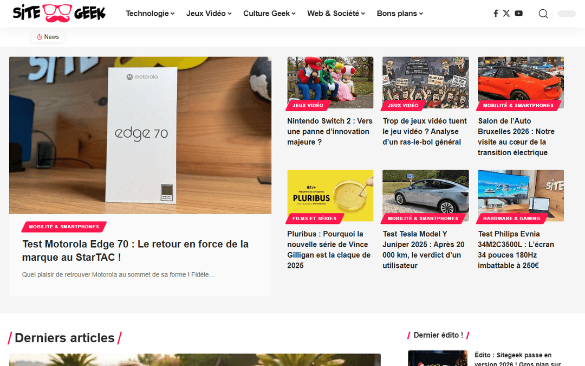This screenshot has height=366, width=585.
Task: Click the Dernier édito ! heading
Action: coord(438,335)
